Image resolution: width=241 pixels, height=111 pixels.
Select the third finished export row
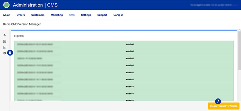(124, 58)
